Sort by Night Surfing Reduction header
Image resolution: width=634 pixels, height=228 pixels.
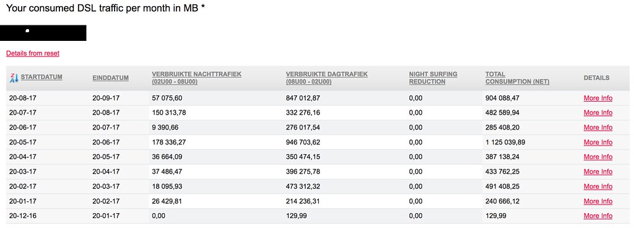(x=433, y=77)
